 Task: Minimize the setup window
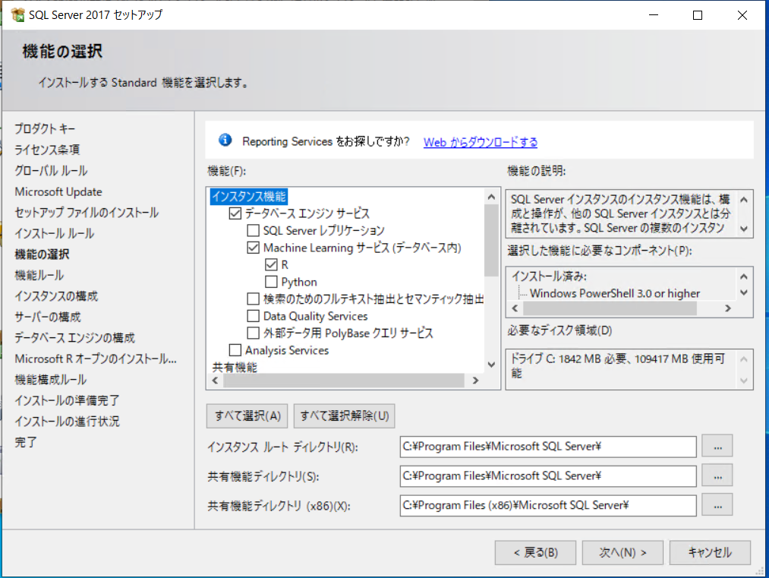click(x=654, y=15)
